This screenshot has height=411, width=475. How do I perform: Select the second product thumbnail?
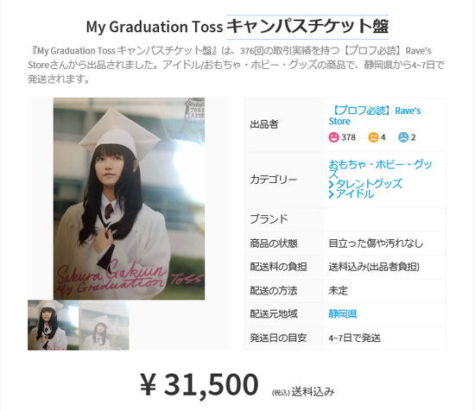click(x=104, y=326)
